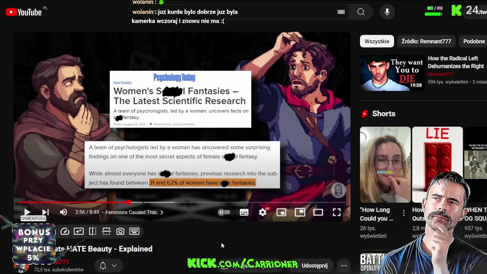Screen dimensions: 487x274
Task: Open the on-screen keyboard in the search bar
Action: tap(341, 12)
